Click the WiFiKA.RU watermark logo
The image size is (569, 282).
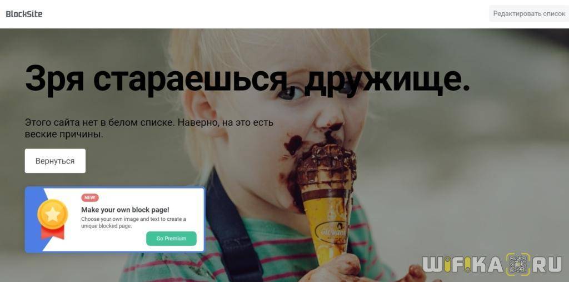pos(492,264)
